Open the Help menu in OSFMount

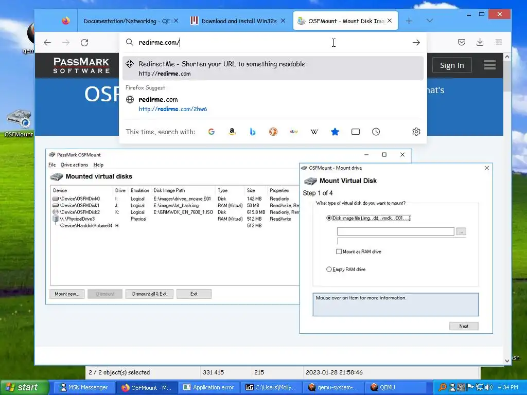(x=98, y=165)
